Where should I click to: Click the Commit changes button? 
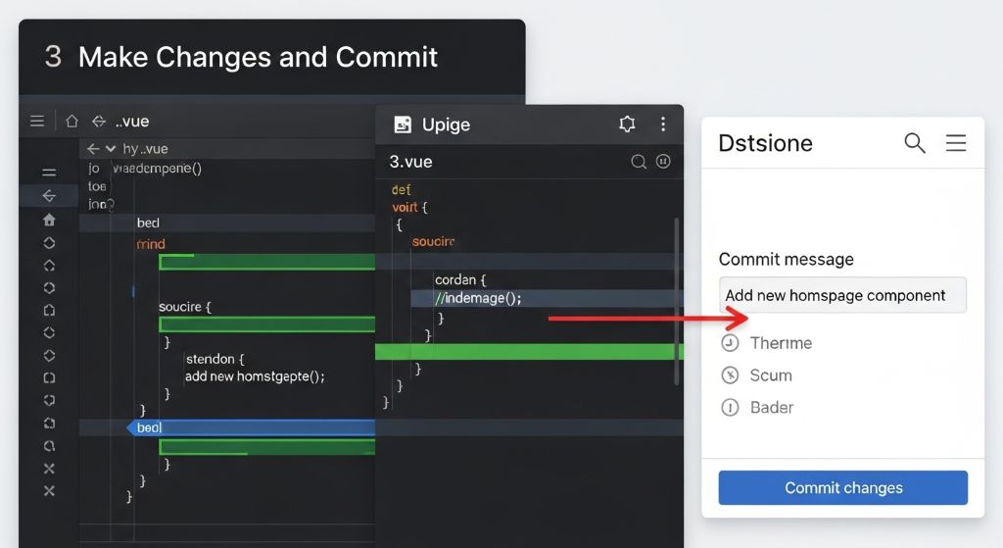tap(843, 488)
